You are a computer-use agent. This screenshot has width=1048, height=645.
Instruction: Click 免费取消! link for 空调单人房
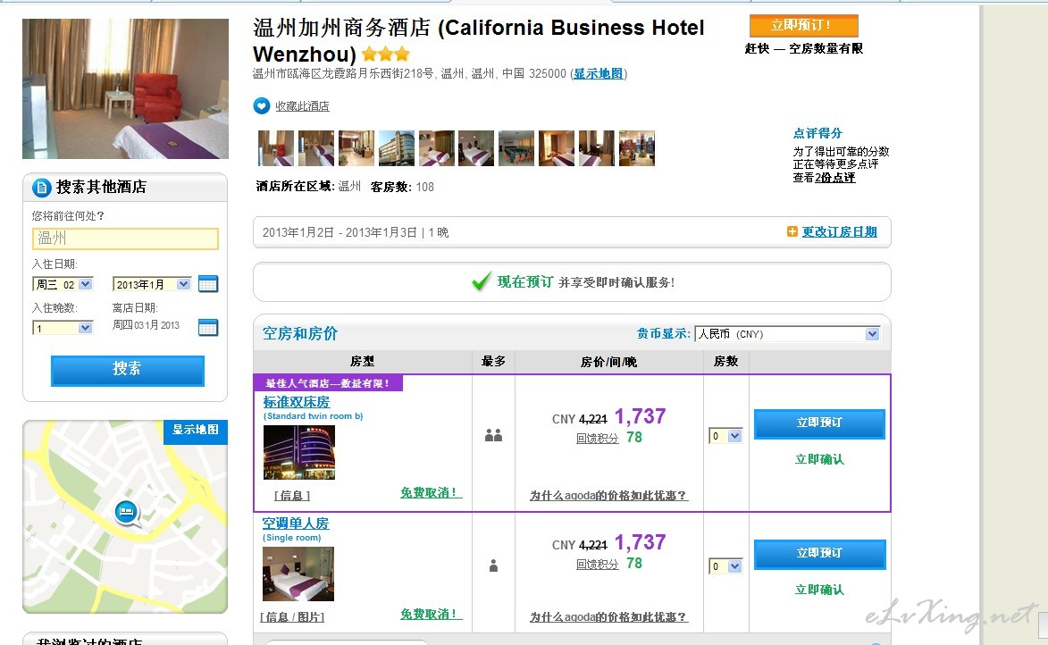pos(432,615)
